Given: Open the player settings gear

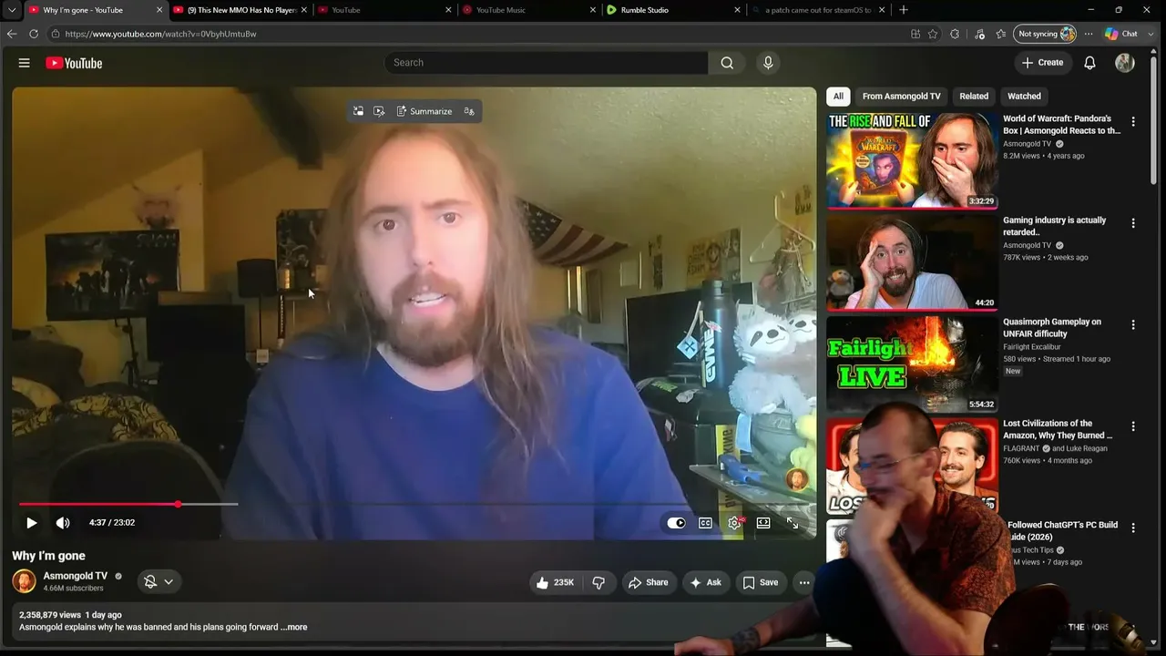Looking at the screenshot, I should [734, 523].
